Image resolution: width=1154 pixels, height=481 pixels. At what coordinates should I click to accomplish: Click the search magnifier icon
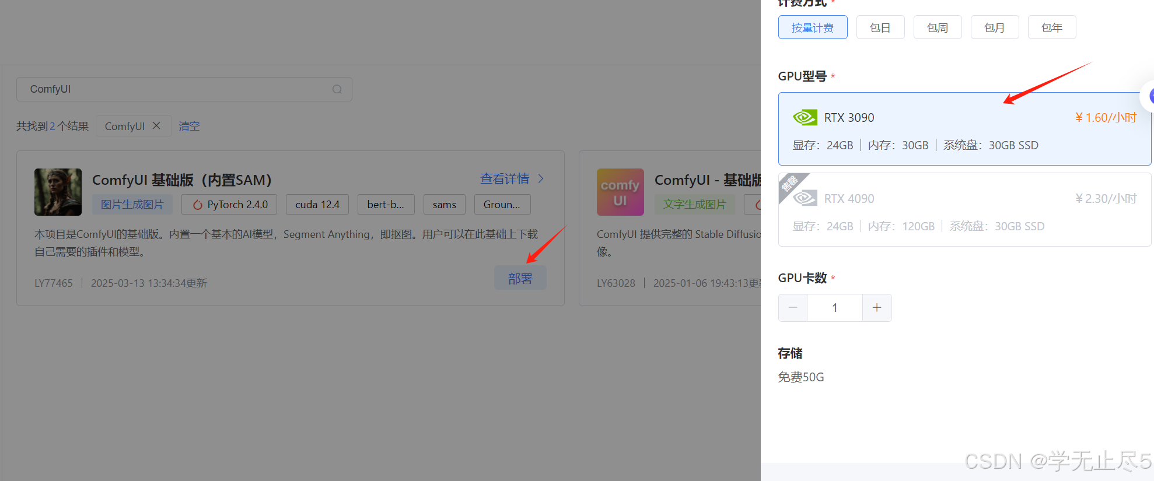pyautogui.click(x=337, y=89)
